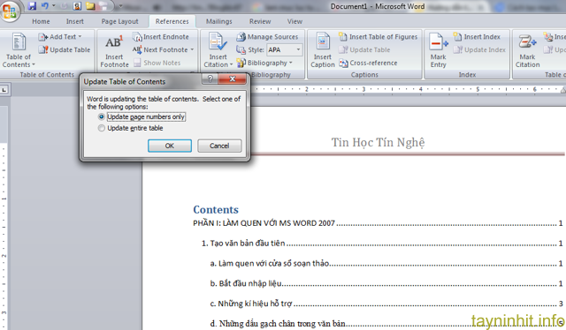Viewport: 566px width, 330px height.
Task: Open the Page Layout tab
Action: (120, 21)
